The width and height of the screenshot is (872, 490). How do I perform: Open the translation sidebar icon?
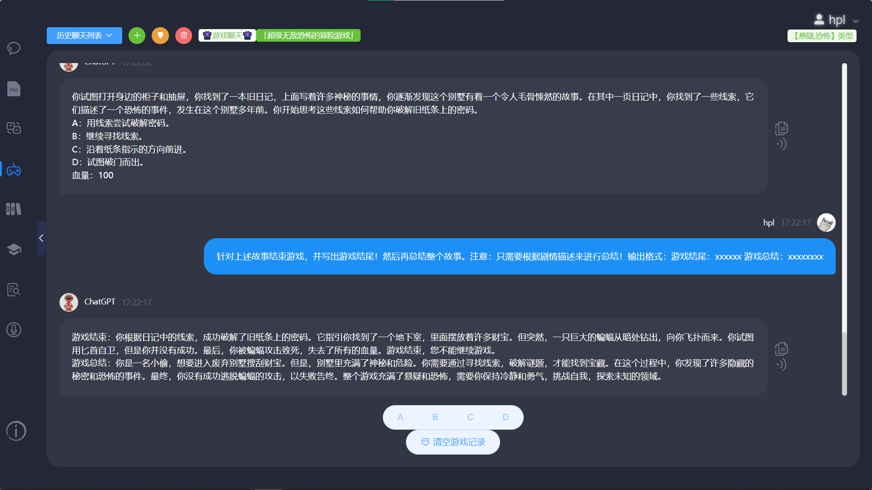pyautogui.click(x=14, y=128)
